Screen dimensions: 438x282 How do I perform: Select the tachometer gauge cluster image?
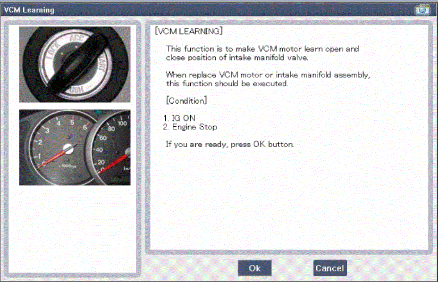[75, 148]
